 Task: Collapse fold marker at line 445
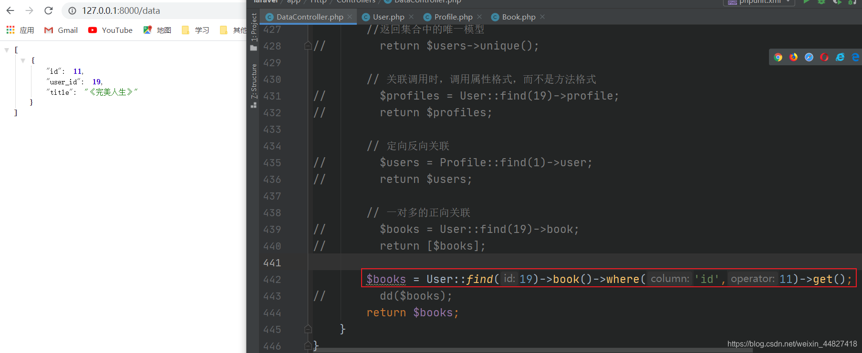(x=308, y=329)
